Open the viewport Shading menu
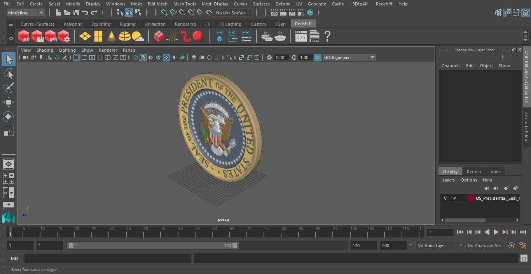 click(x=45, y=50)
